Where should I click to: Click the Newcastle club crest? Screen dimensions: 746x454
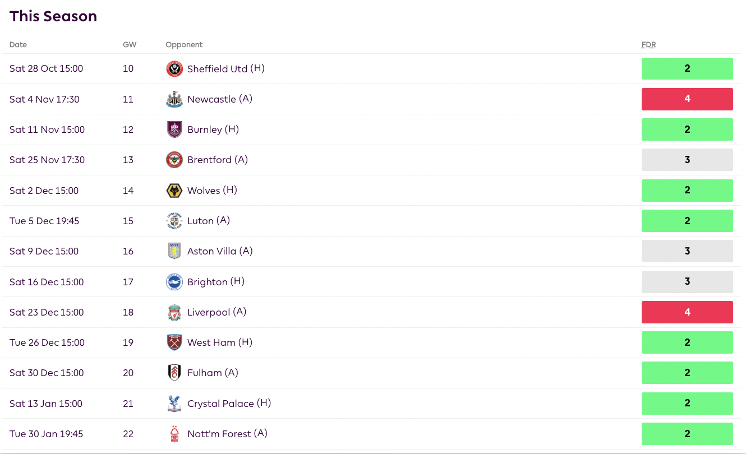coord(174,99)
